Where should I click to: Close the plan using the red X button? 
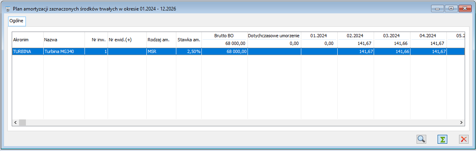tap(464, 139)
